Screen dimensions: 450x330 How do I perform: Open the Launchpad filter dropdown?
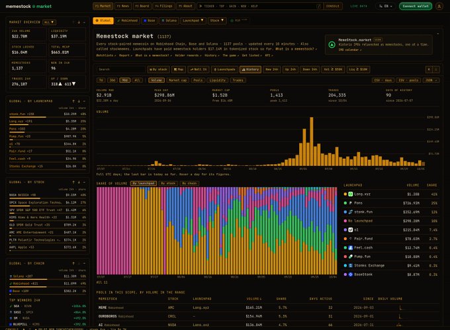[193, 21]
